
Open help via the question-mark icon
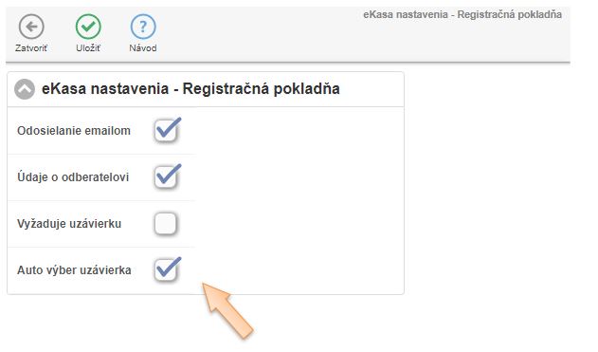click(x=143, y=27)
